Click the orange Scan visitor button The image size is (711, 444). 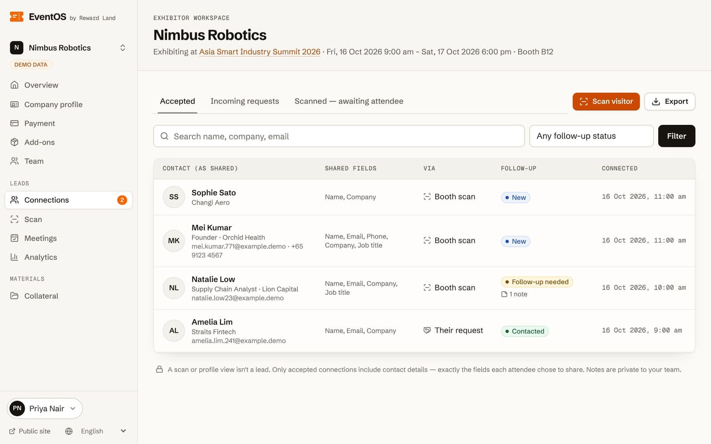click(606, 102)
